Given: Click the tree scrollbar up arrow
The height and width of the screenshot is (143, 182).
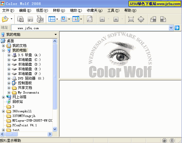Looking at the screenshot, I should (x=55, y=41).
